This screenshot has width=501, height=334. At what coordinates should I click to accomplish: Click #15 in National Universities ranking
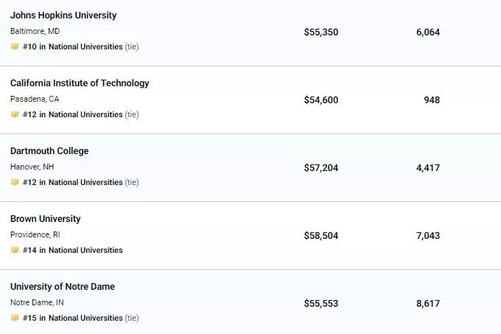[73, 318]
